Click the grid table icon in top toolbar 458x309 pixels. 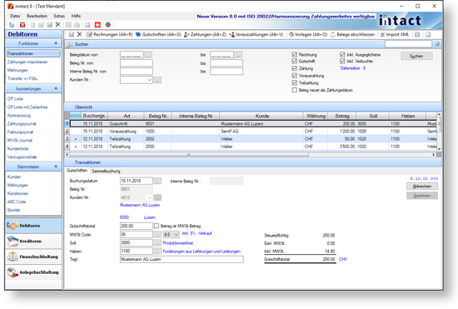tap(87, 25)
